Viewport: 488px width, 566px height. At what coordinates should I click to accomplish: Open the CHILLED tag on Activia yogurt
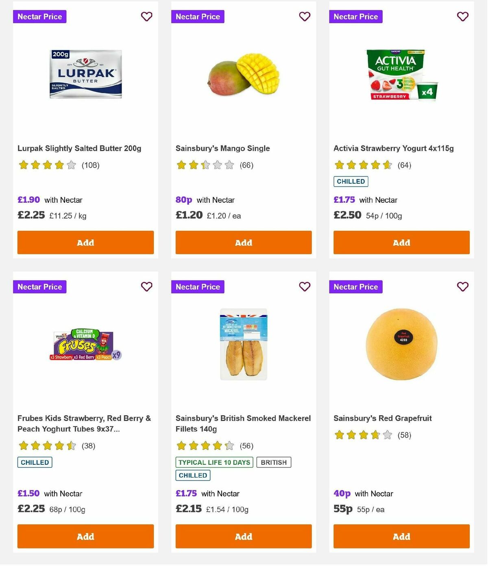click(x=351, y=181)
